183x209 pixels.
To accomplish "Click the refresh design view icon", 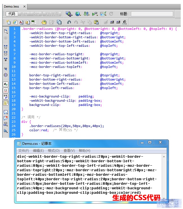I will pos(111,14).
